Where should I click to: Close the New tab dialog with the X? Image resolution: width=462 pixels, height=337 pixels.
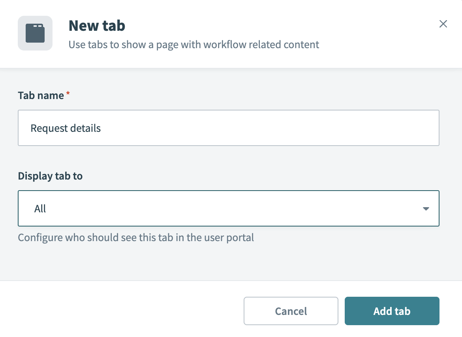pos(443,24)
